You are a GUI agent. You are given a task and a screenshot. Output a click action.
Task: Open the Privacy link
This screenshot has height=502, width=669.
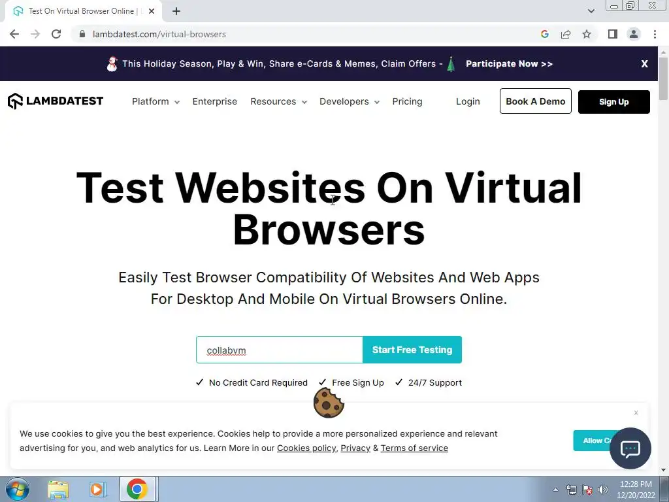tap(355, 448)
